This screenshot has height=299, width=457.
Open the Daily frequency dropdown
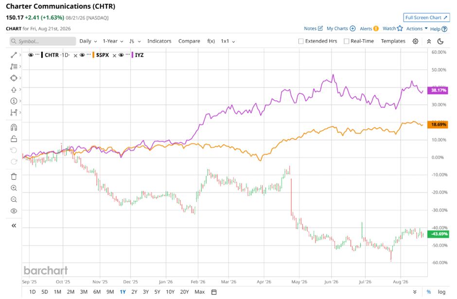coord(88,41)
